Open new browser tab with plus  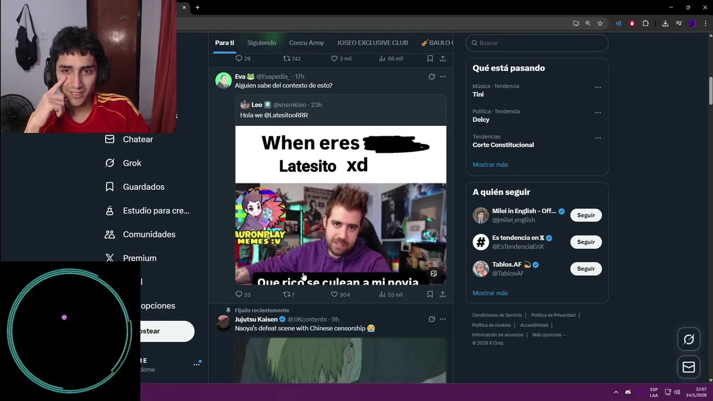(x=197, y=7)
